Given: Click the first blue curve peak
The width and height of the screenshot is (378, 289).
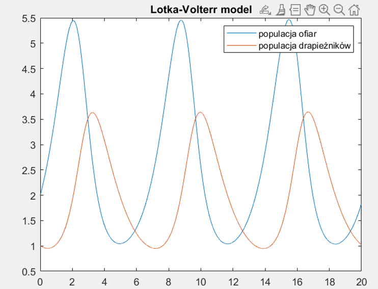Looking at the screenshot, I should [73, 21].
